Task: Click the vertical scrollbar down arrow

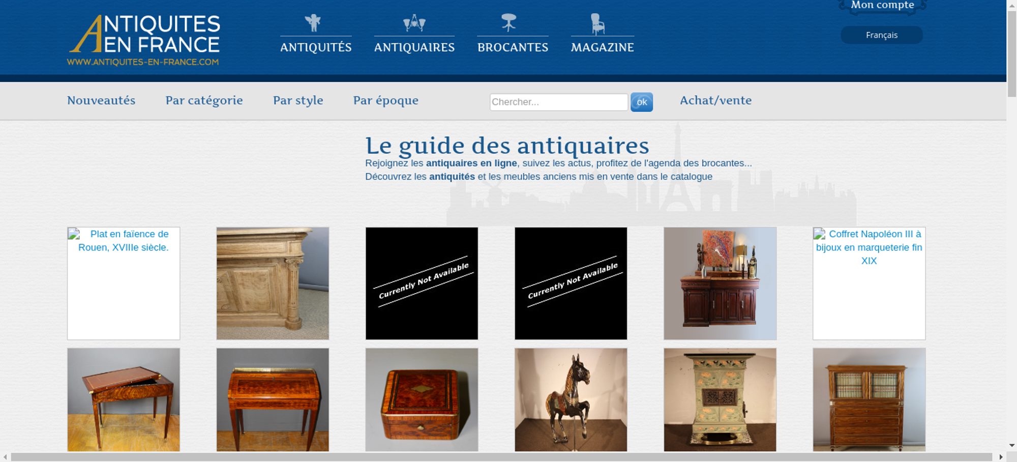Action: click(1012, 445)
